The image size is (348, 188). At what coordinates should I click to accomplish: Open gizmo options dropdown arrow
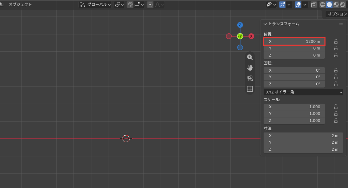(x=289, y=5)
